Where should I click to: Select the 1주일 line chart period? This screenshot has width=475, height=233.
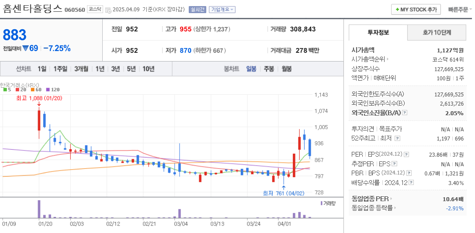[x=60, y=69]
